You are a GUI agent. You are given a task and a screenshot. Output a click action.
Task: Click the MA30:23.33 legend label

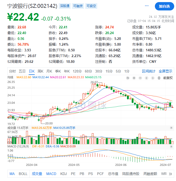coord(76,77)
